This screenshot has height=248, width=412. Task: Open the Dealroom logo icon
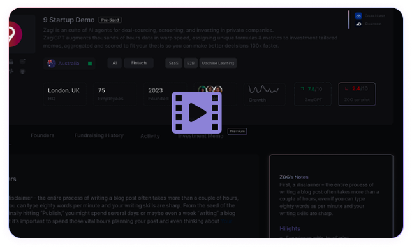358,24
